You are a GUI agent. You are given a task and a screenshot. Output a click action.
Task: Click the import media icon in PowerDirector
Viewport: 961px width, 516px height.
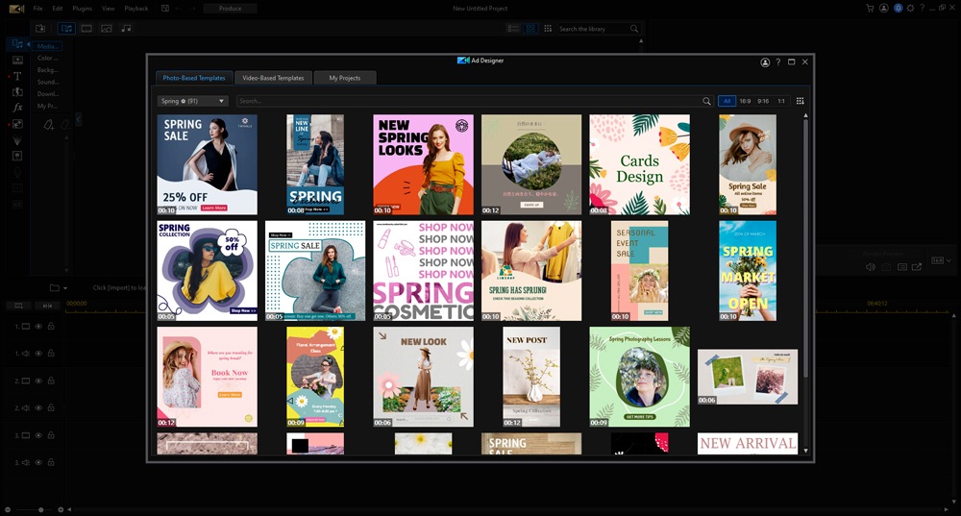40,28
